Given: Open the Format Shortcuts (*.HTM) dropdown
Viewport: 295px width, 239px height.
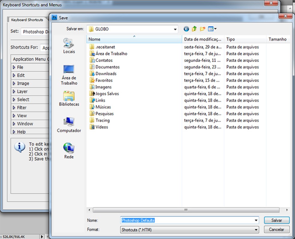Looking at the screenshot, I should 189,230.
